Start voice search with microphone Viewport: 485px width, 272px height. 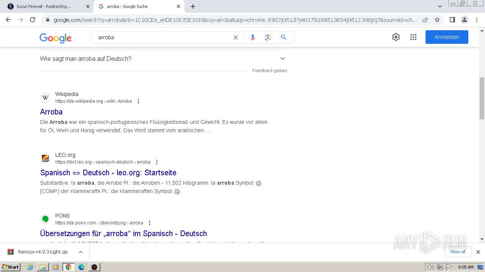253,37
